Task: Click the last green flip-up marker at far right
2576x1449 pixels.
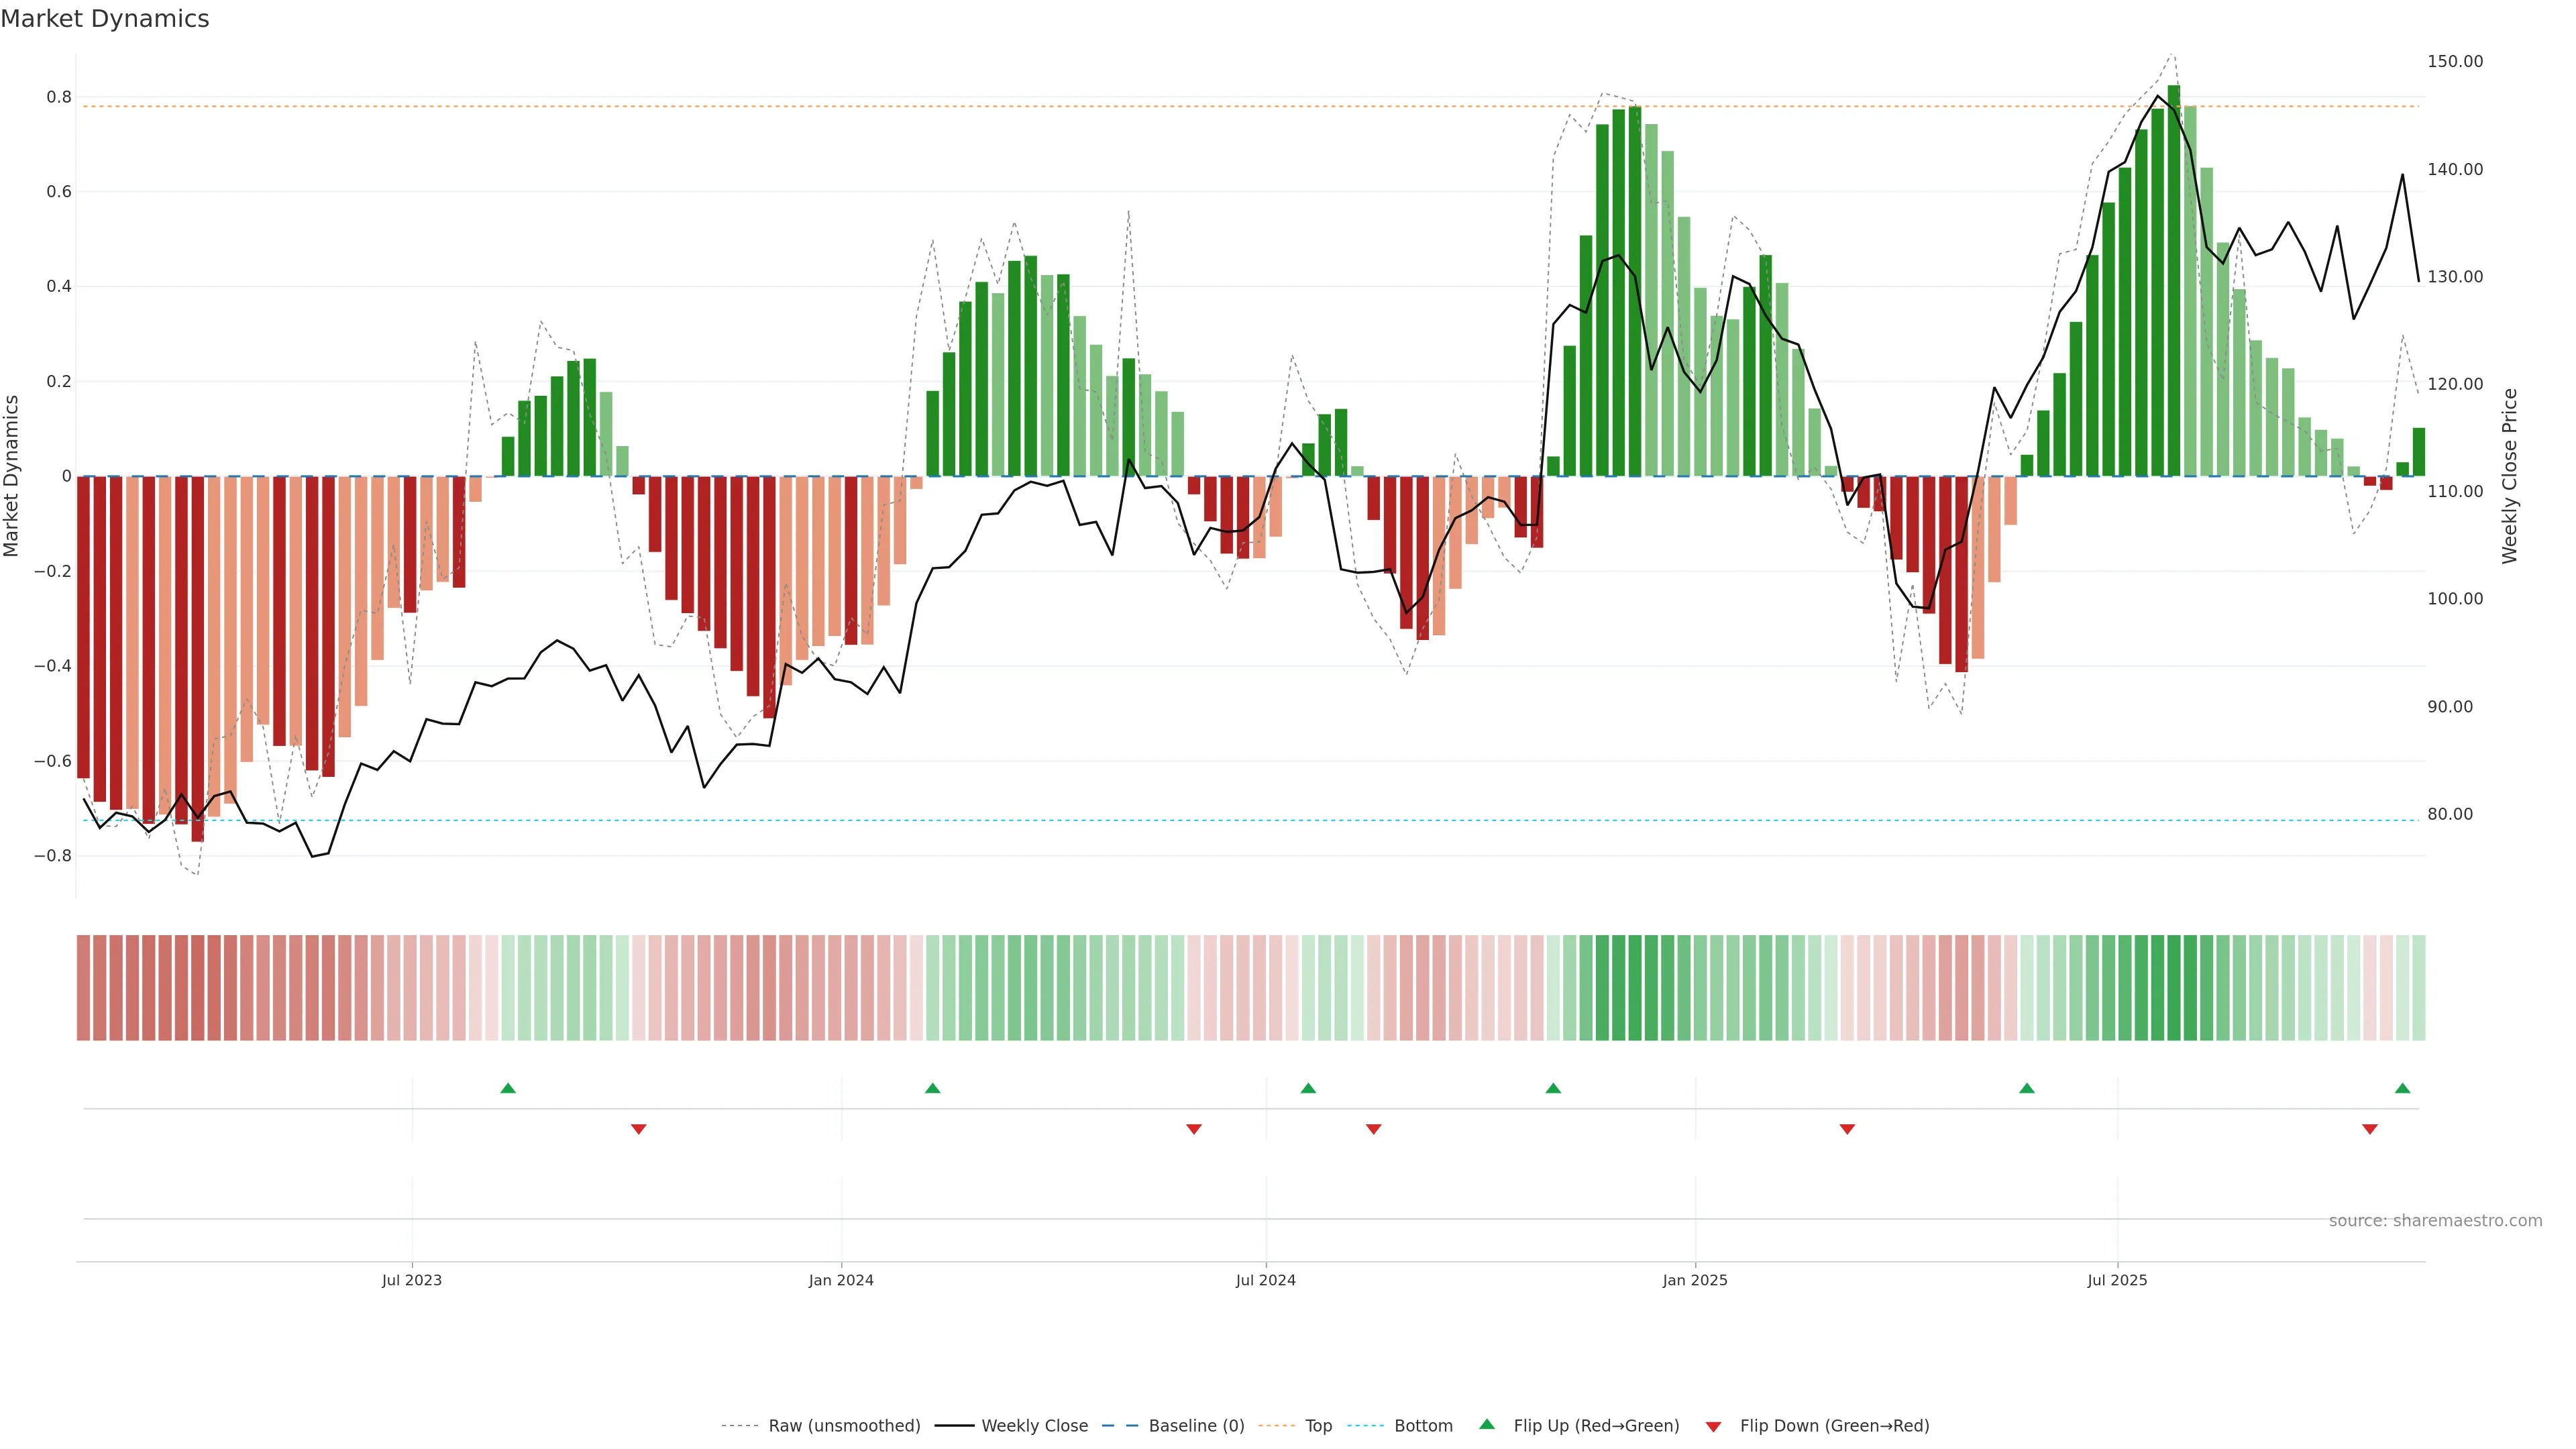Action: point(2402,1088)
